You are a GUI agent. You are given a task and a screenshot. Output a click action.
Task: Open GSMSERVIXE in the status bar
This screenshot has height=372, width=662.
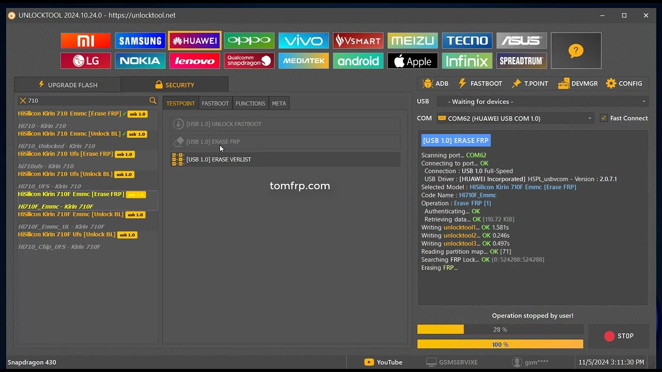pyautogui.click(x=452, y=362)
